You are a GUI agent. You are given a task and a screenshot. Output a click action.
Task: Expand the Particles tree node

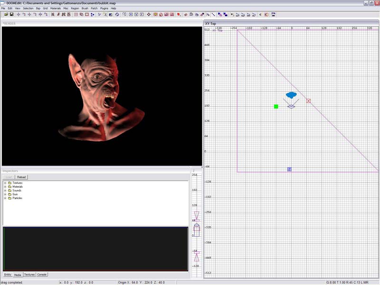pos(5,198)
